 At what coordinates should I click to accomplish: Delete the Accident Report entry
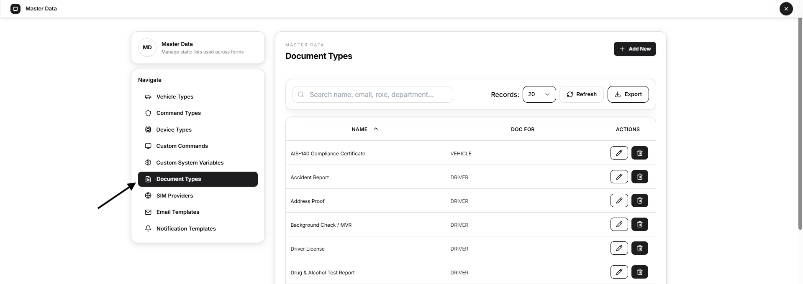coord(639,177)
